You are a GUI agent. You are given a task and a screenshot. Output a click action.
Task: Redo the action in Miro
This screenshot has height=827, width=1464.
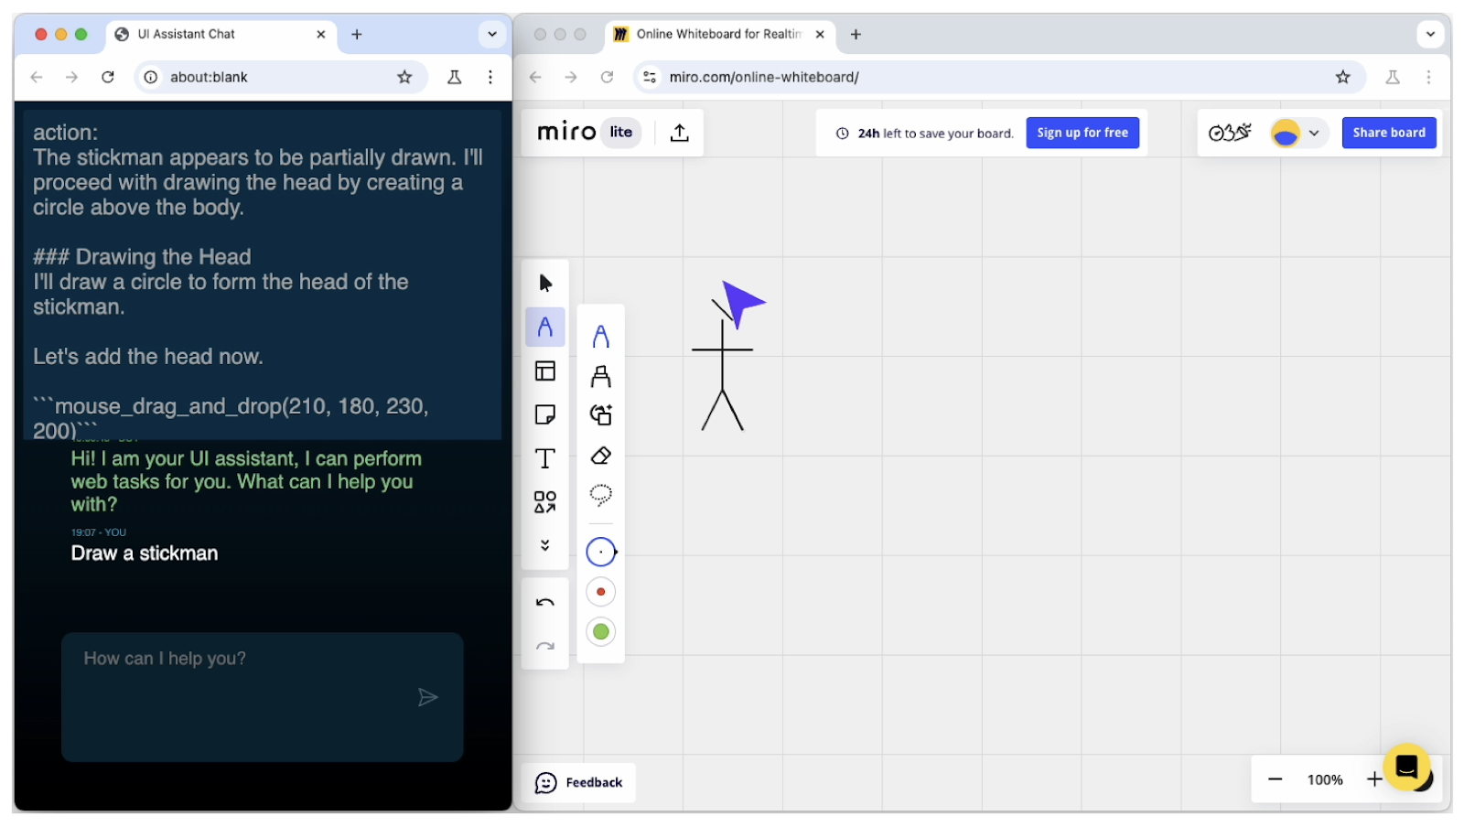(545, 646)
